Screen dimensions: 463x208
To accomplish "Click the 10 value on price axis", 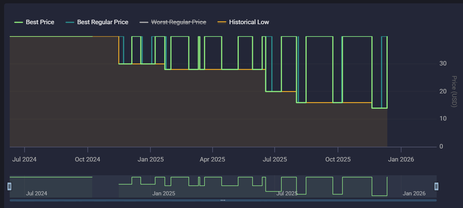I will point(443,119).
